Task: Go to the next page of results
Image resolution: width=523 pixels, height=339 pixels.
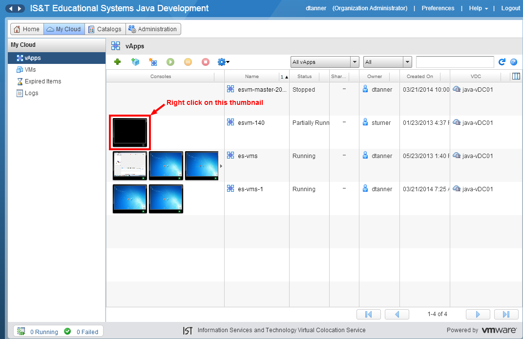Action: (x=478, y=314)
